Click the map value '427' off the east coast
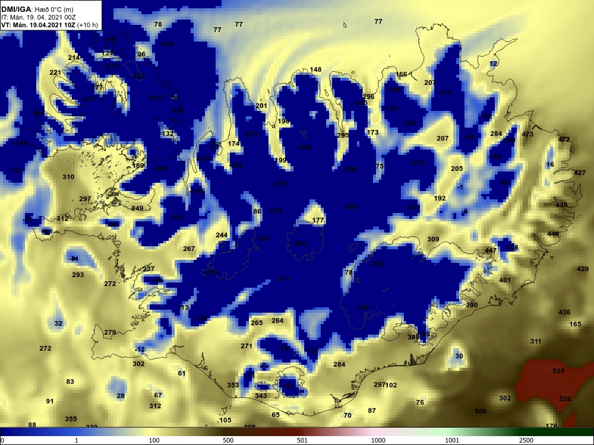The width and height of the screenshot is (594, 445). tap(580, 173)
